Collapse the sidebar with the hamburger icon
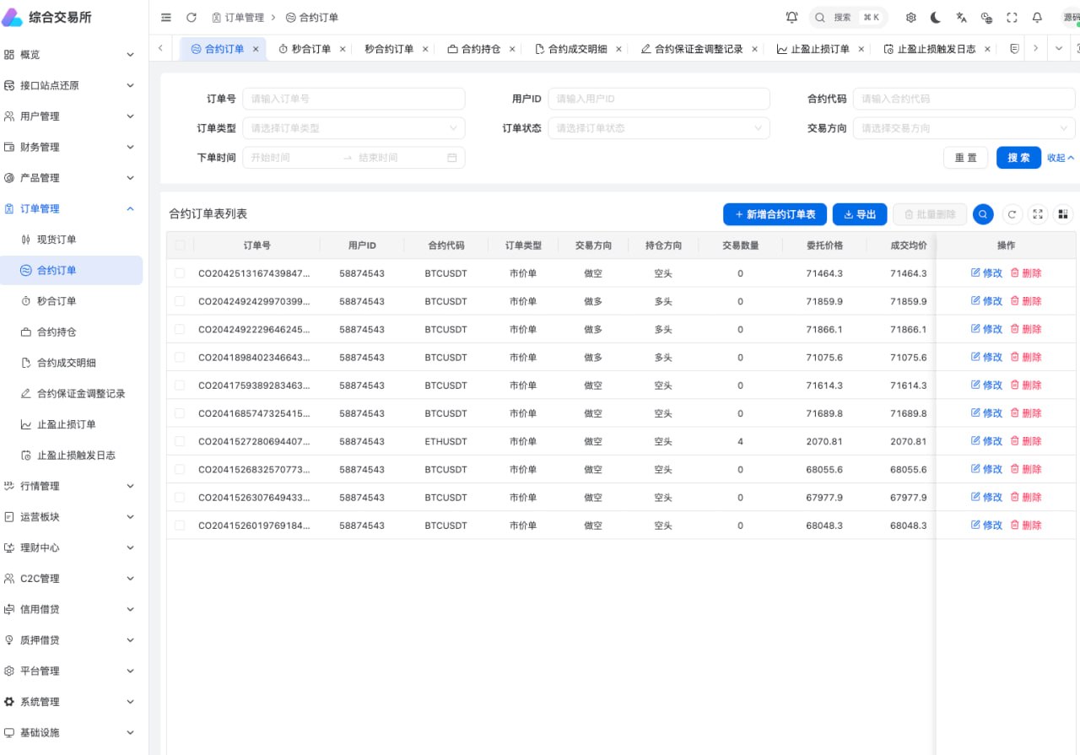The height and width of the screenshot is (755, 1080). click(166, 18)
